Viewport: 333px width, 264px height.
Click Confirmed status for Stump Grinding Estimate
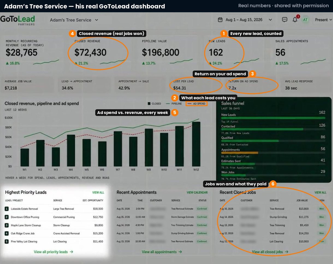point(202,233)
